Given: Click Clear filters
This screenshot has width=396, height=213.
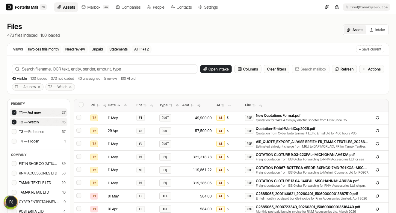Looking at the screenshot, I should (276, 69).
